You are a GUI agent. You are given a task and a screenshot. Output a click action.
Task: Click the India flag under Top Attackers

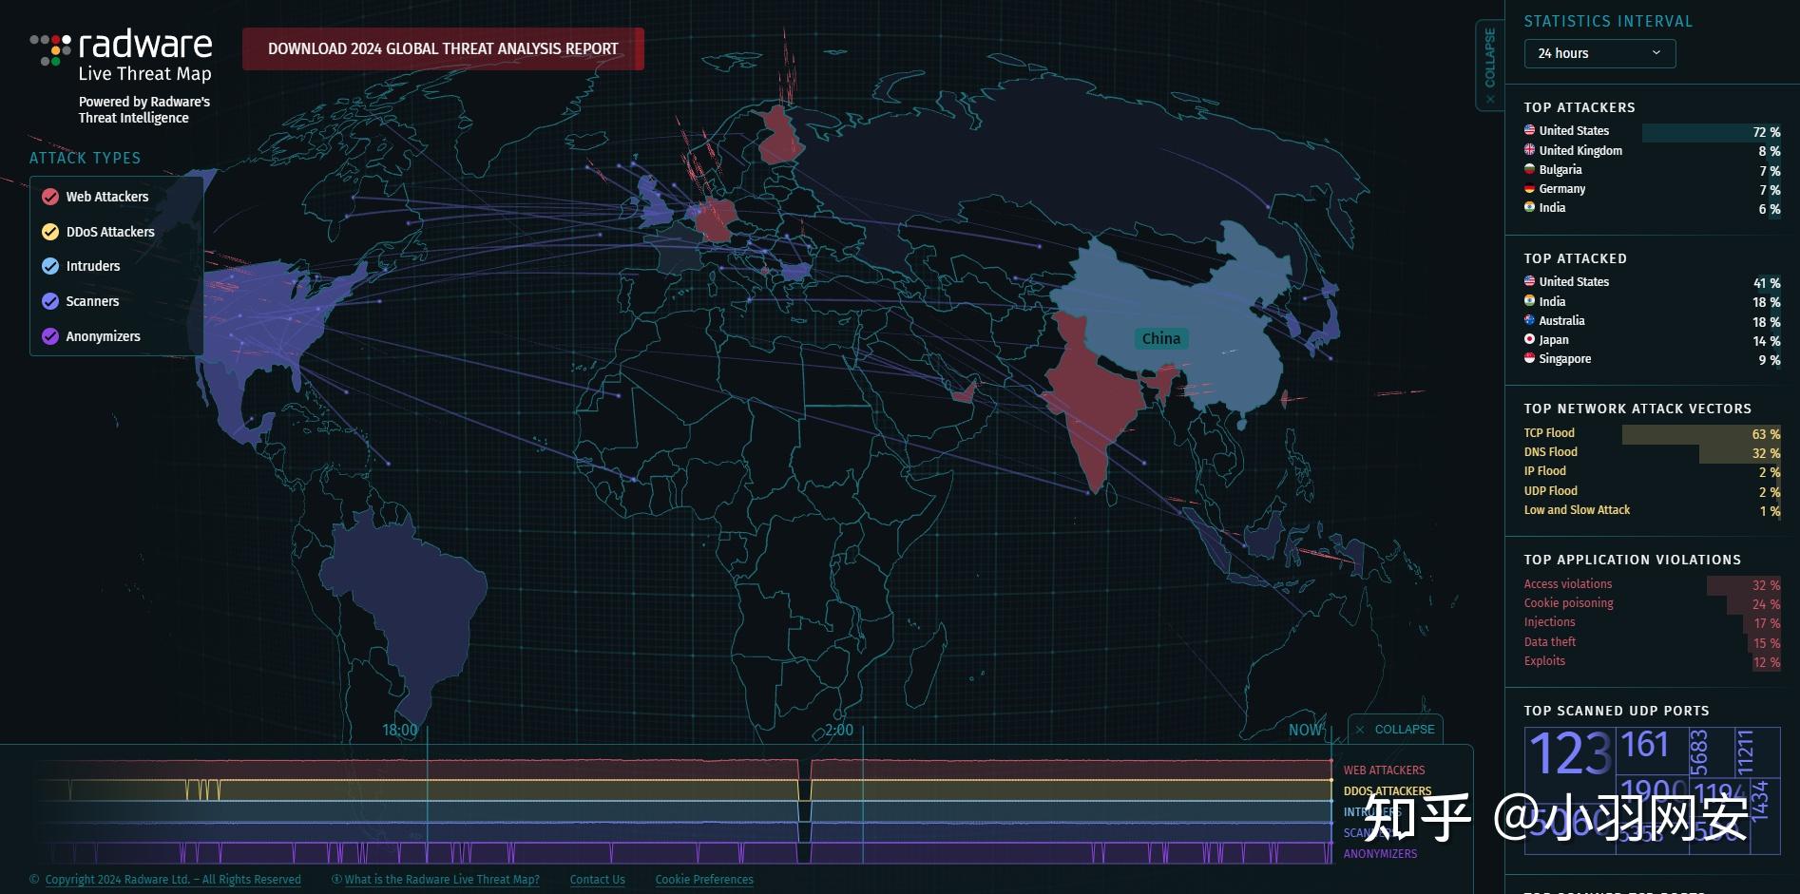tap(1529, 207)
